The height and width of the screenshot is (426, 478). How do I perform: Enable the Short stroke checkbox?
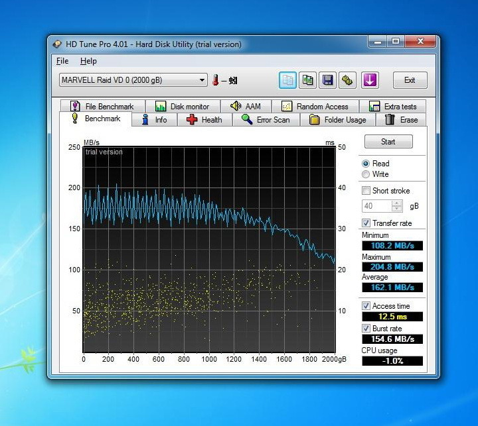click(x=366, y=191)
